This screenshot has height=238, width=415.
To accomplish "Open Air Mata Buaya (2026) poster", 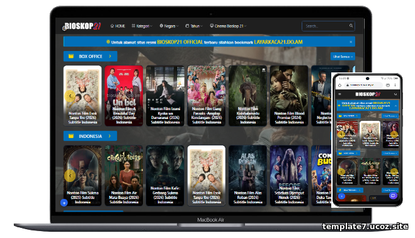I will [124, 176].
